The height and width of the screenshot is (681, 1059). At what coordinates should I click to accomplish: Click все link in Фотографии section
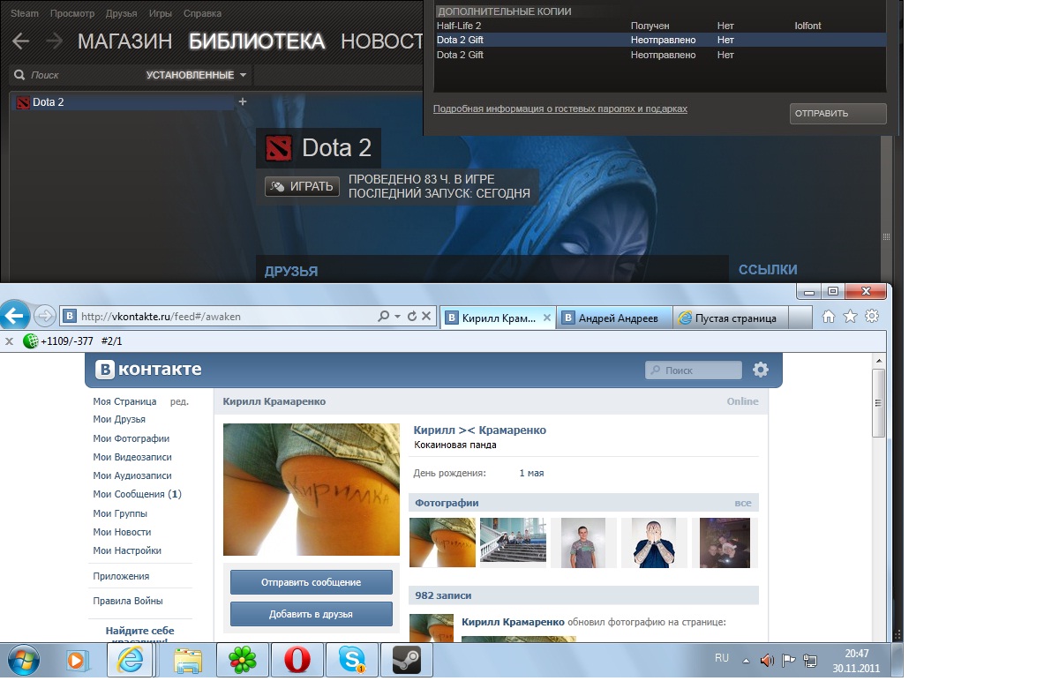pyautogui.click(x=743, y=503)
